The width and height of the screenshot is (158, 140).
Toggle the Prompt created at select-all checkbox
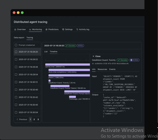pos(16,45)
